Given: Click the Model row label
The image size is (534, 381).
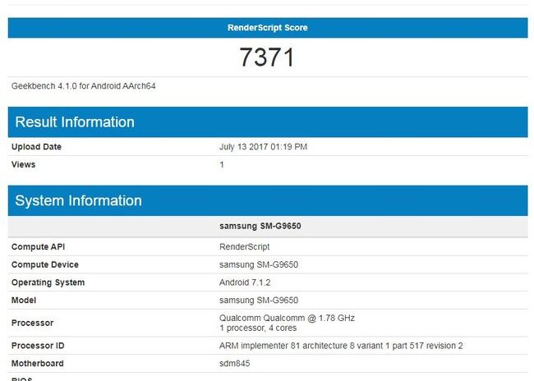Looking at the screenshot, I should tap(25, 301).
